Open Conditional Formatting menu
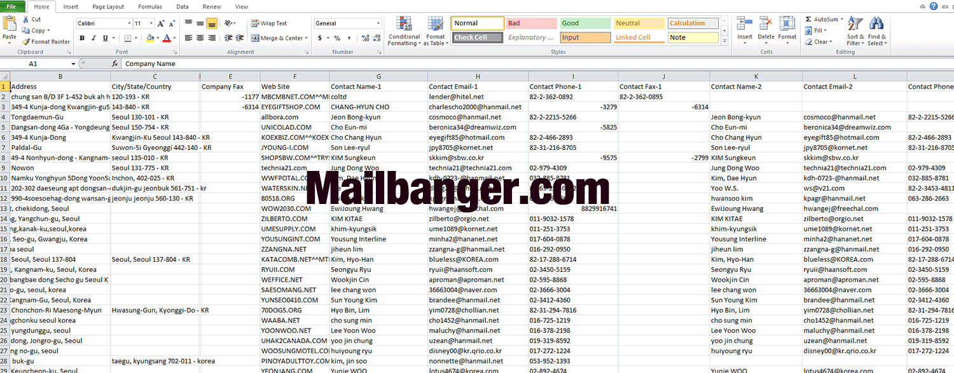 404,31
